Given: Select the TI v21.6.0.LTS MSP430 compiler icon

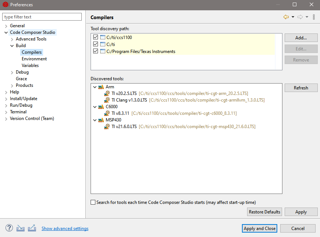Looking at the screenshot, I should click(x=107, y=127).
